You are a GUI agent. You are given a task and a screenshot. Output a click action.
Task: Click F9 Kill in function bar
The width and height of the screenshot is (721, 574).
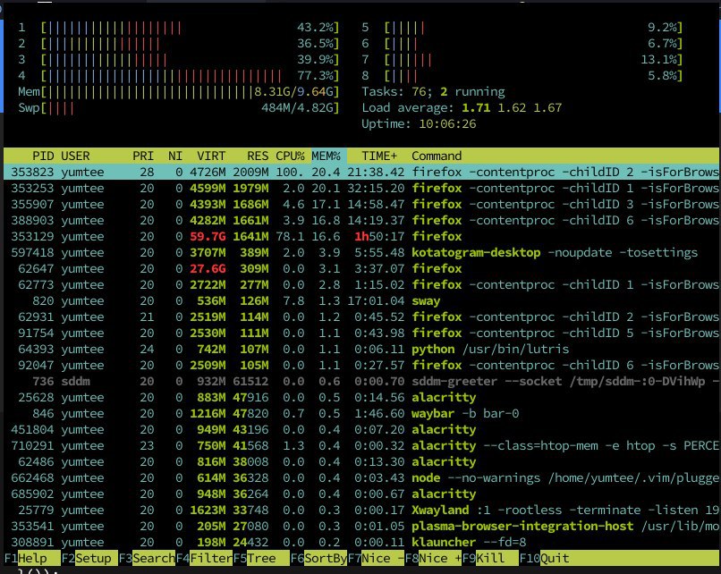click(x=490, y=559)
